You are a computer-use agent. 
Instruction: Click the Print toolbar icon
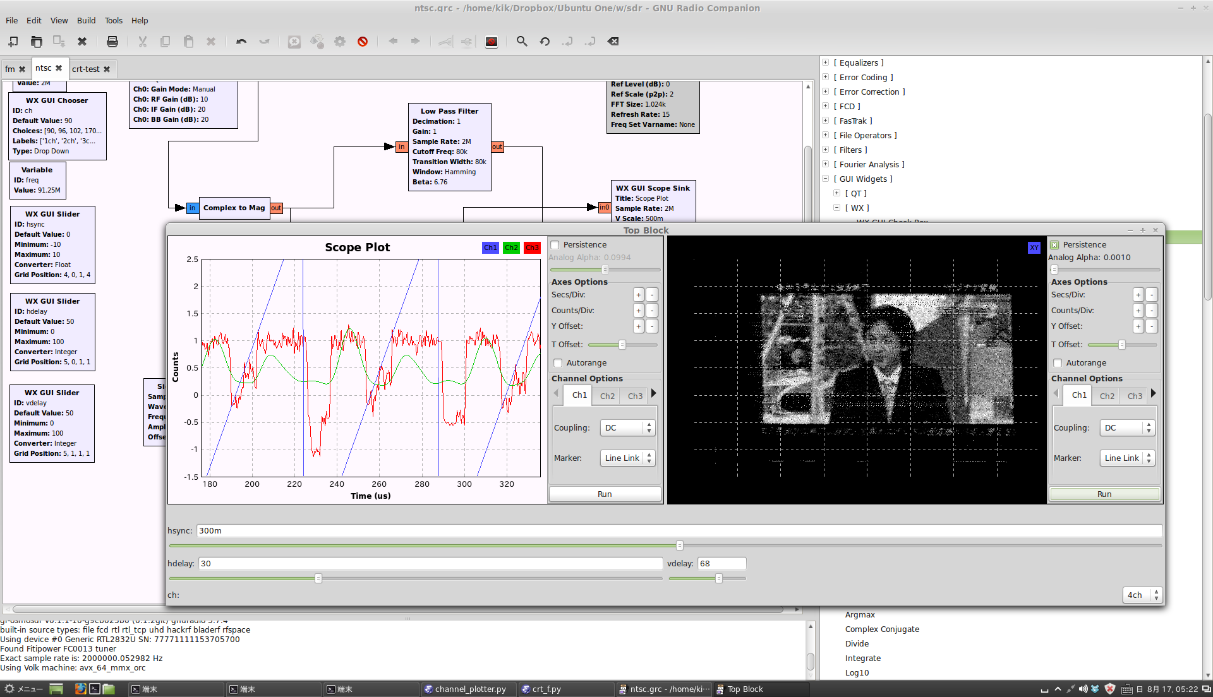pyautogui.click(x=112, y=42)
